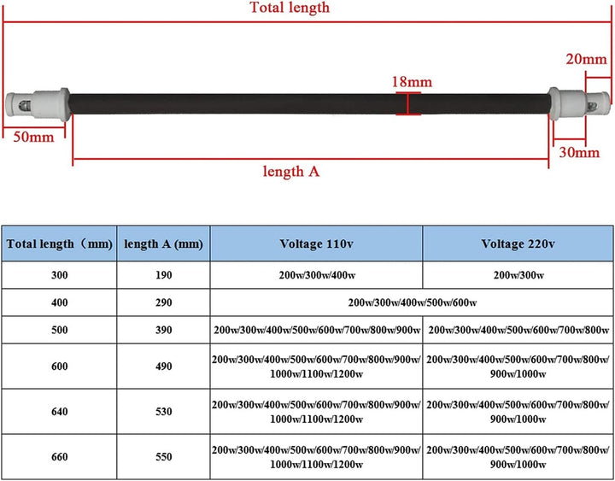Viewport: 615px width, 481px height.
Task: Click the 190 length A cell
Action: click(x=163, y=275)
